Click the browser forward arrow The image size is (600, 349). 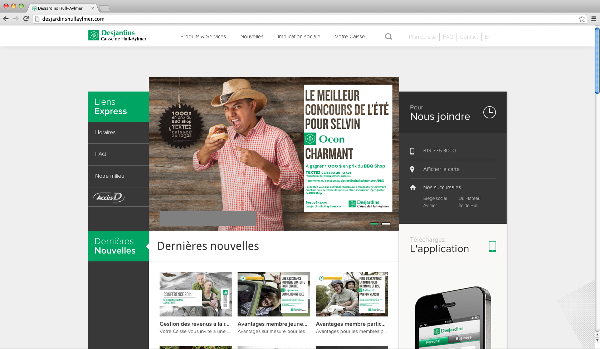coord(16,19)
